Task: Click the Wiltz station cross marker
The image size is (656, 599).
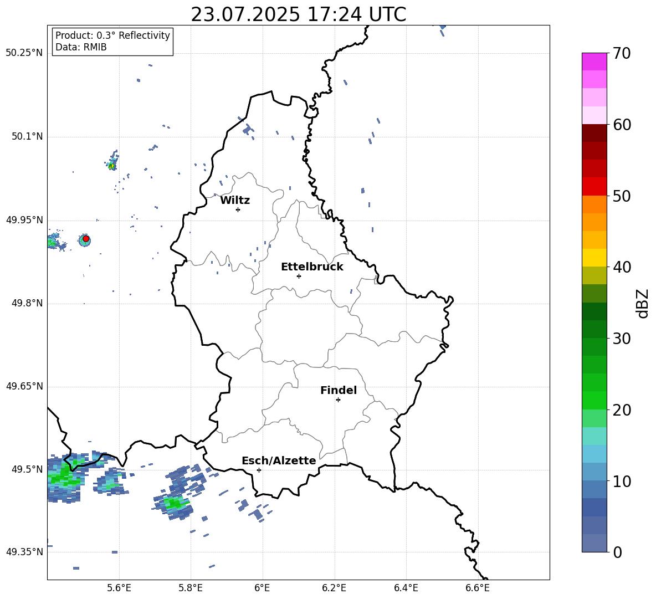Action: 238,209
